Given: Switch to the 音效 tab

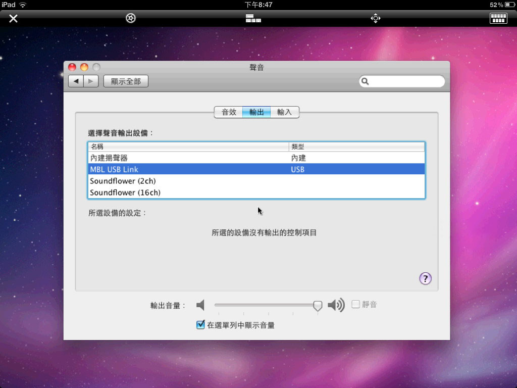Looking at the screenshot, I should point(229,112).
